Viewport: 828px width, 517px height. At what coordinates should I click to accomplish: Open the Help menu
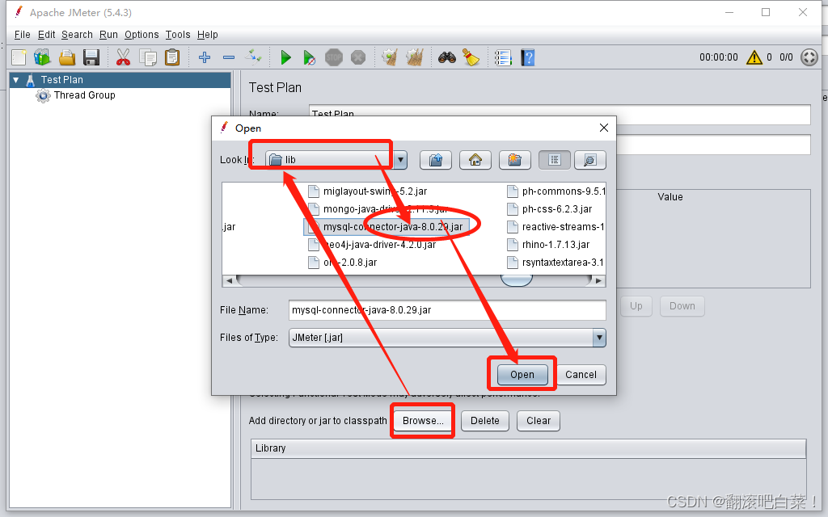click(208, 35)
